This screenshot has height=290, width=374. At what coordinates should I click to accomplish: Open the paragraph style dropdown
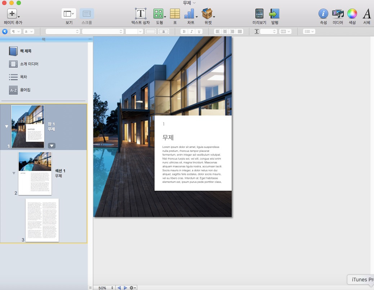[x=16, y=31]
